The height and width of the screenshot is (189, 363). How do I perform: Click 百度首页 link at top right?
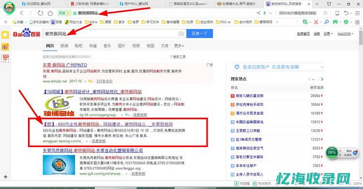(303, 34)
